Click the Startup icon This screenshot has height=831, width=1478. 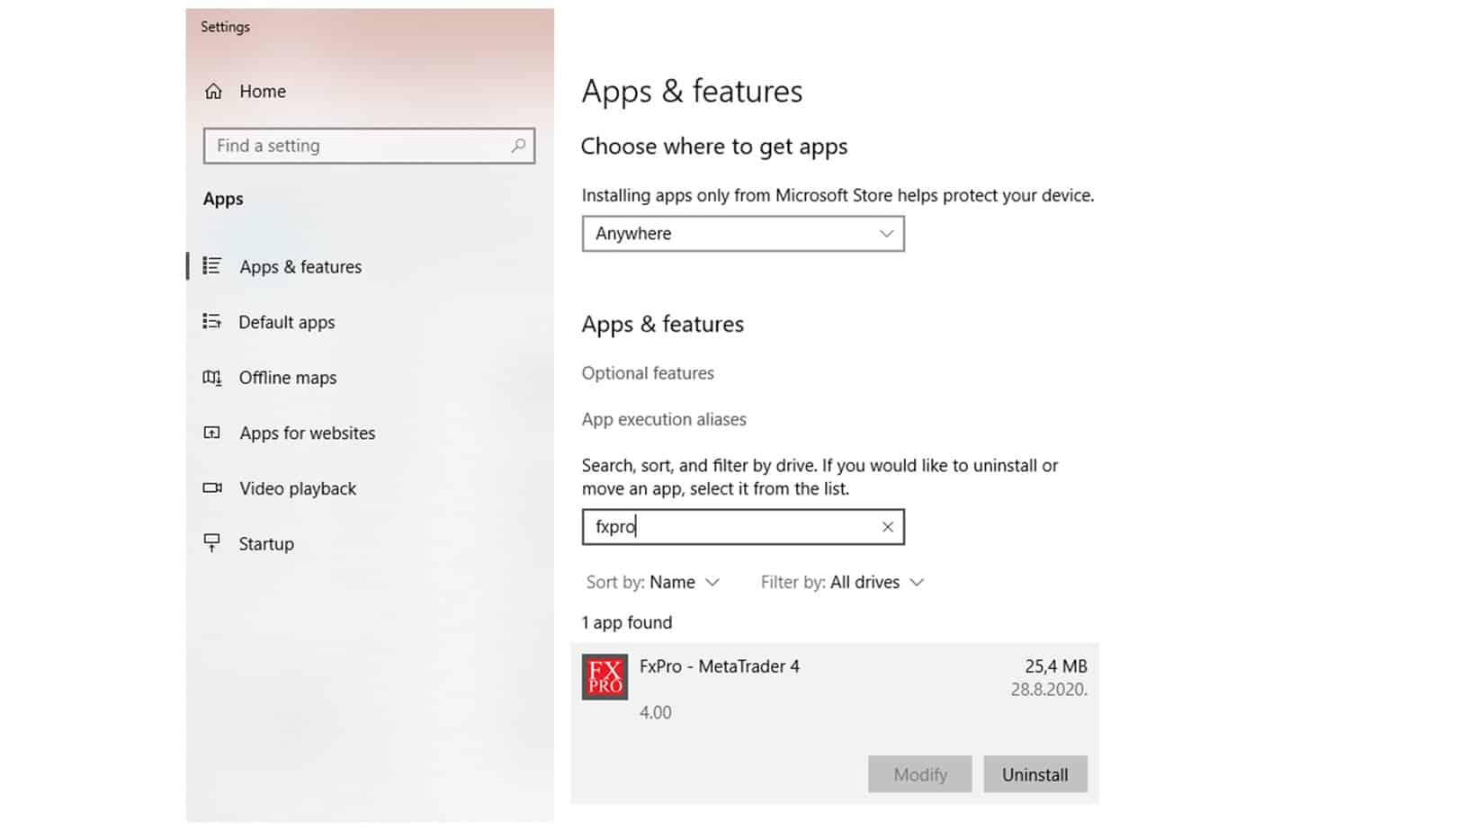click(x=212, y=543)
